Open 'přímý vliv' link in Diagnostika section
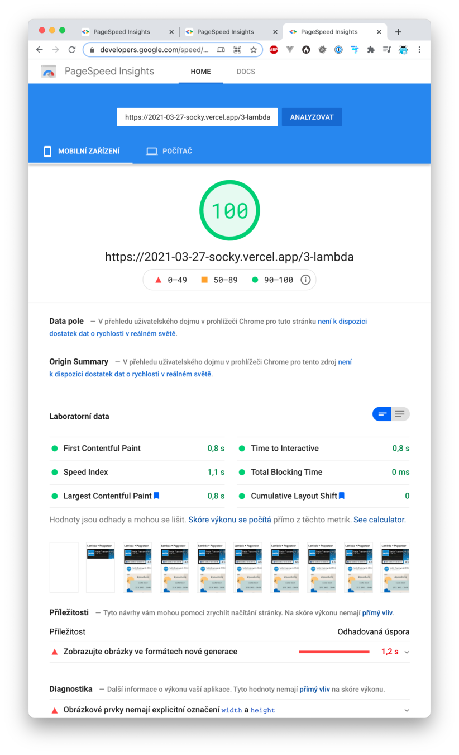 click(314, 689)
